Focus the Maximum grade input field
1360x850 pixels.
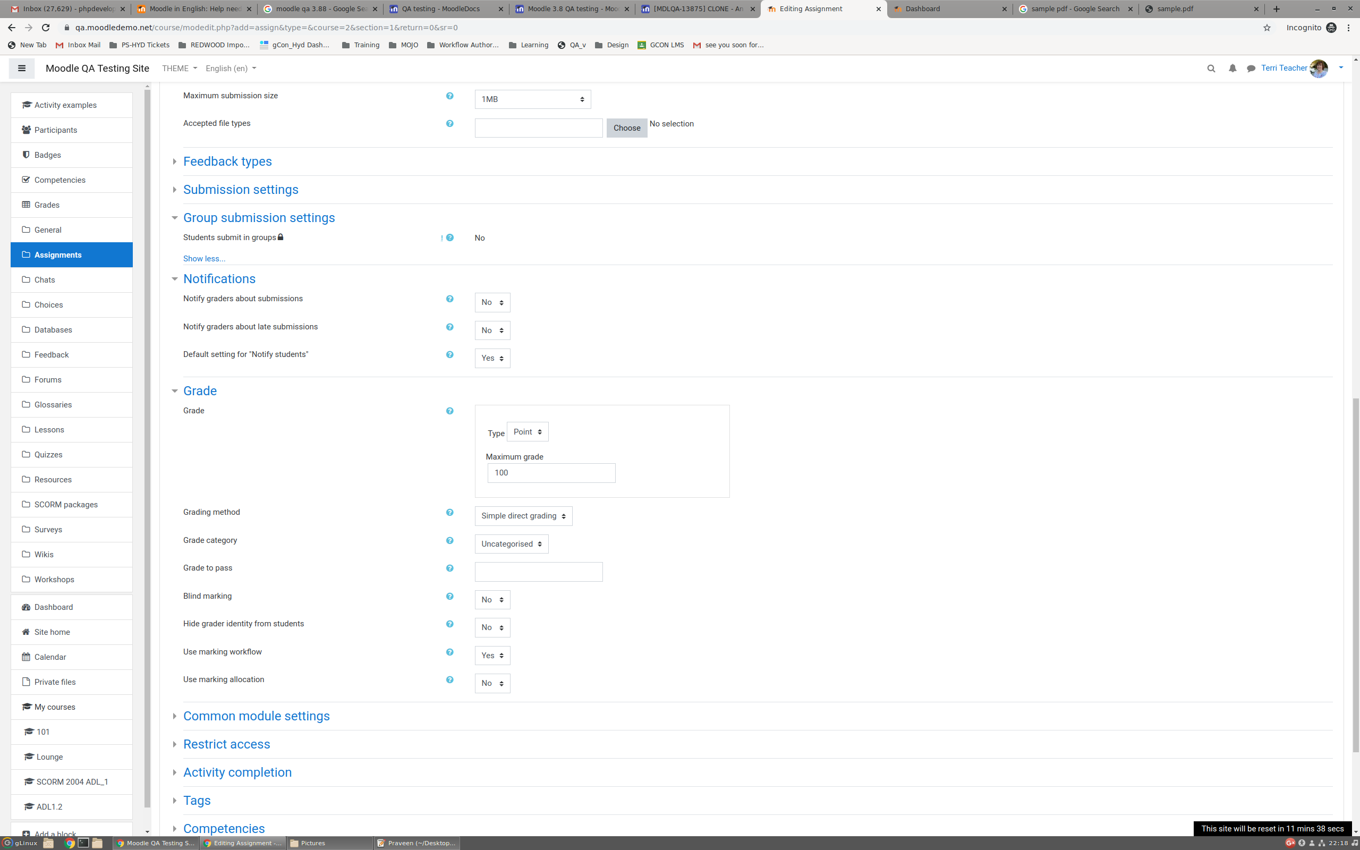(551, 473)
